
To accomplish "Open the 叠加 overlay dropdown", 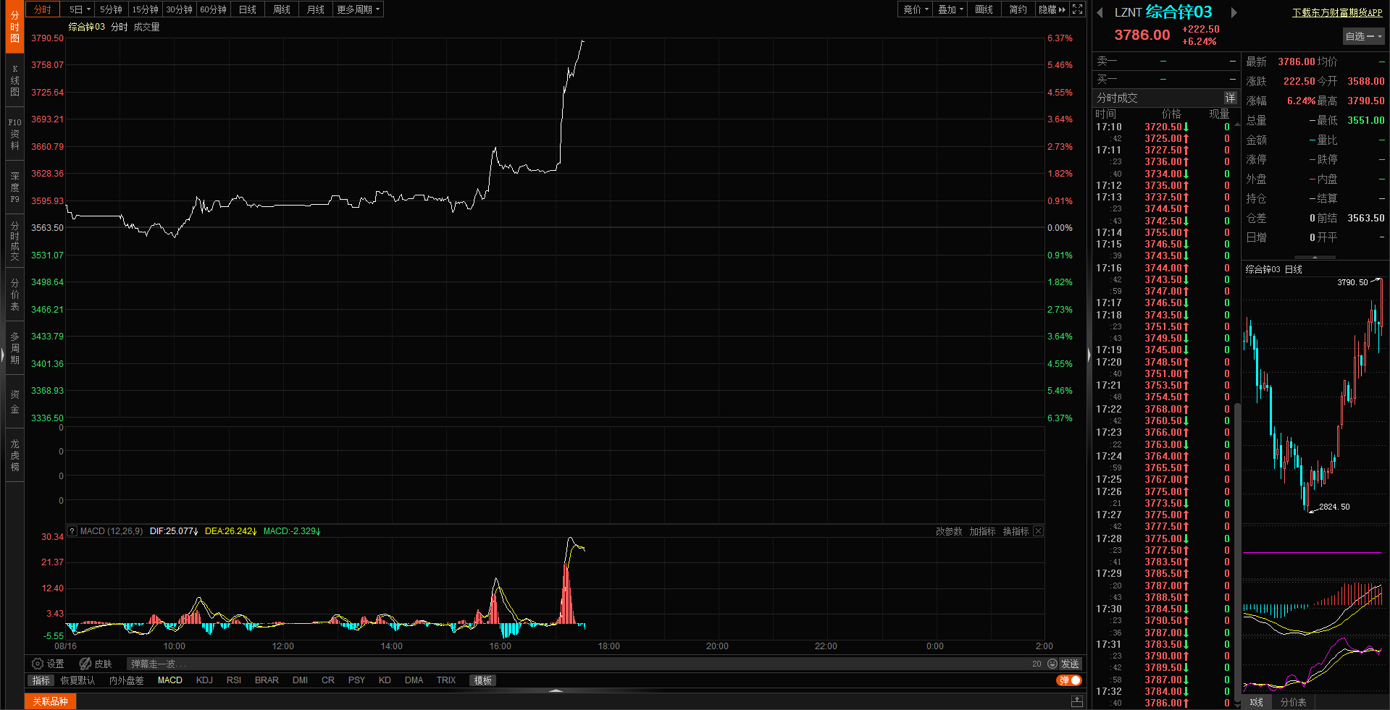I will point(950,9).
